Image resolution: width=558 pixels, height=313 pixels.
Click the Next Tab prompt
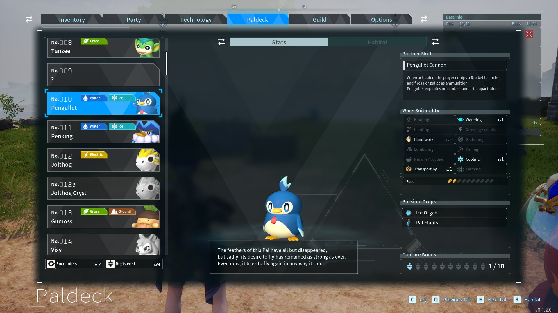tap(497, 300)
